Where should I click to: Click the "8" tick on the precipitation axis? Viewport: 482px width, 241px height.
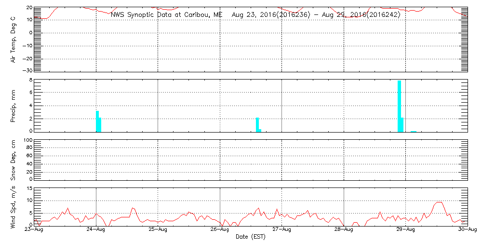point(30,81)
